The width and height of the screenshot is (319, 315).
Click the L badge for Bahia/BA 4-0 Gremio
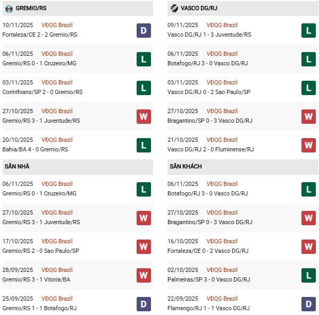[144, 145]
